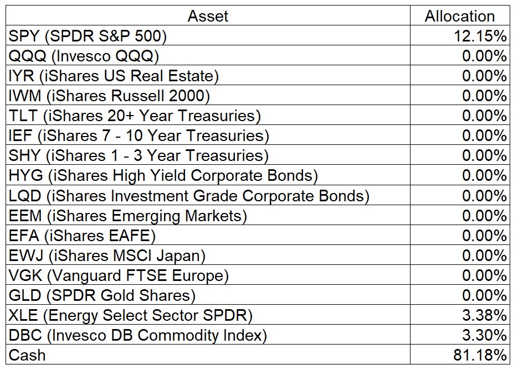The image size is (513, 365).
Task: Click the Allocation column header
Action: [459, 16]
